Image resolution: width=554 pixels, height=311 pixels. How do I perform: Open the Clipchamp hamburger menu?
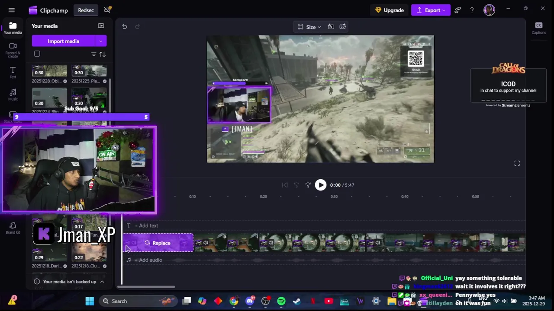[12, 10]
